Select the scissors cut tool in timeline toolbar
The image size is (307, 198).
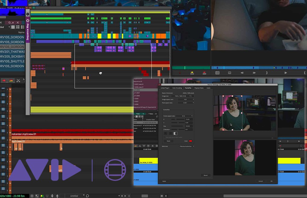pyautogui.click(x=18, y=80)
